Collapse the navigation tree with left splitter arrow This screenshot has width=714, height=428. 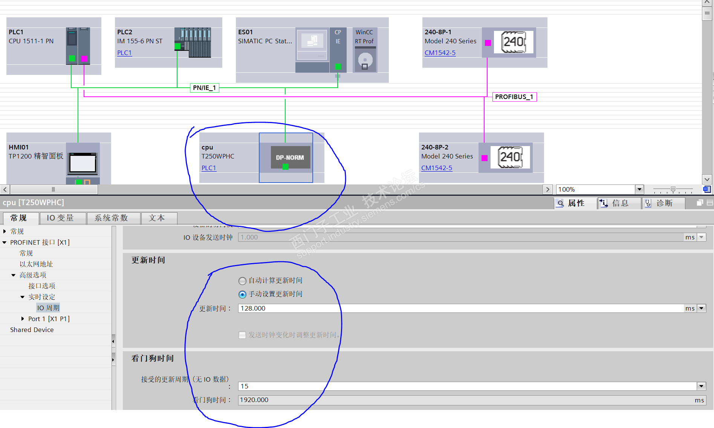[x=113, y=341]
